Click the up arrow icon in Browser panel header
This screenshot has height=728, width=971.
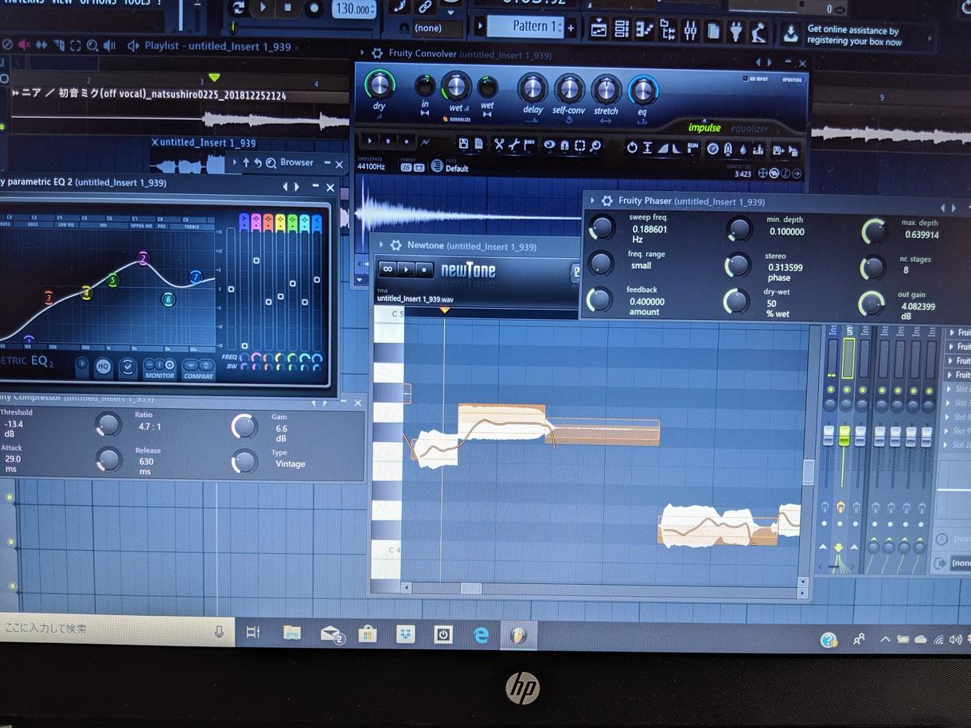[246, 162]
